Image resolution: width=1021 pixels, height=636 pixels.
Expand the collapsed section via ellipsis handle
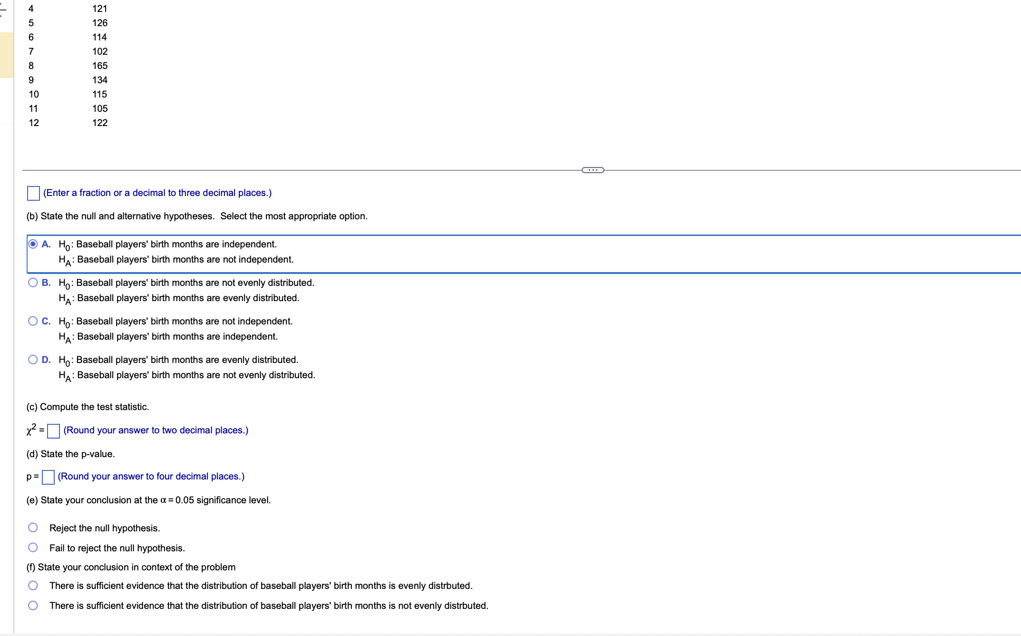pos(593,170)
